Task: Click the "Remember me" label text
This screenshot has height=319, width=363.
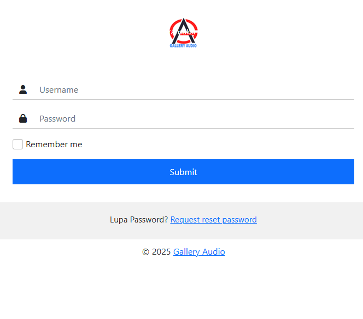Action: [x=54, y=145]
